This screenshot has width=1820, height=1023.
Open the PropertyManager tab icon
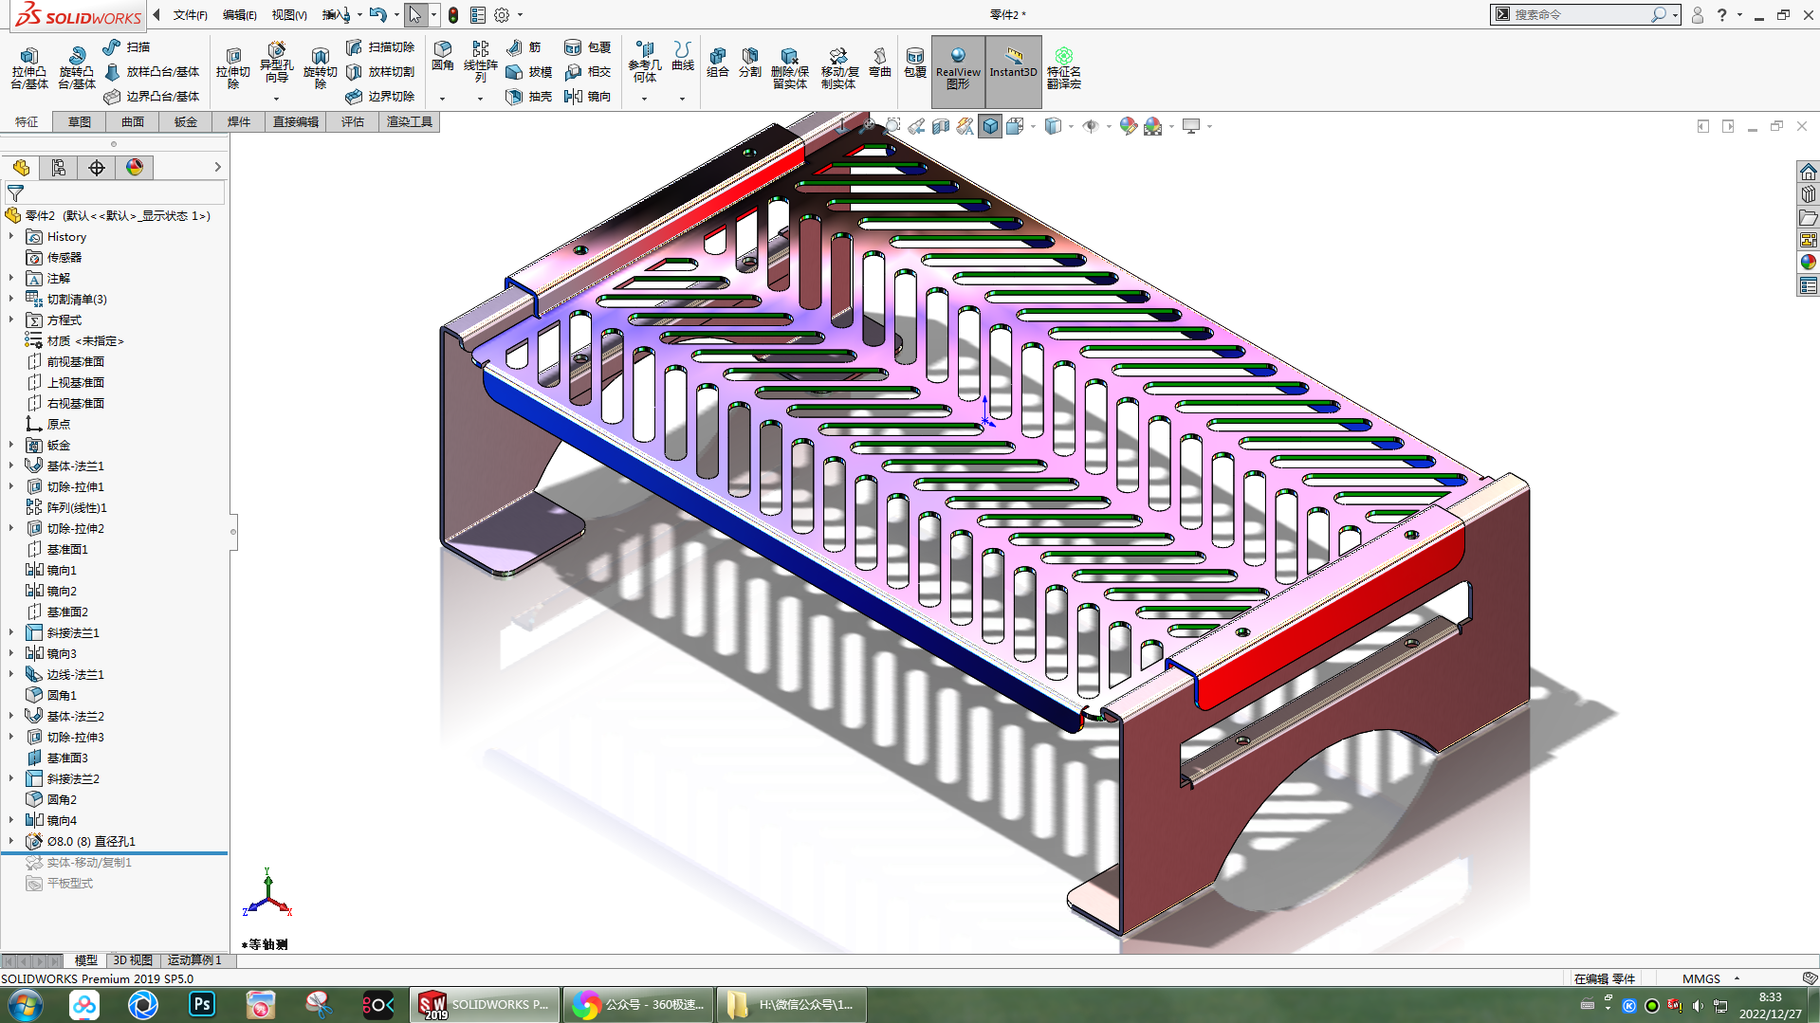pos(59,168)
